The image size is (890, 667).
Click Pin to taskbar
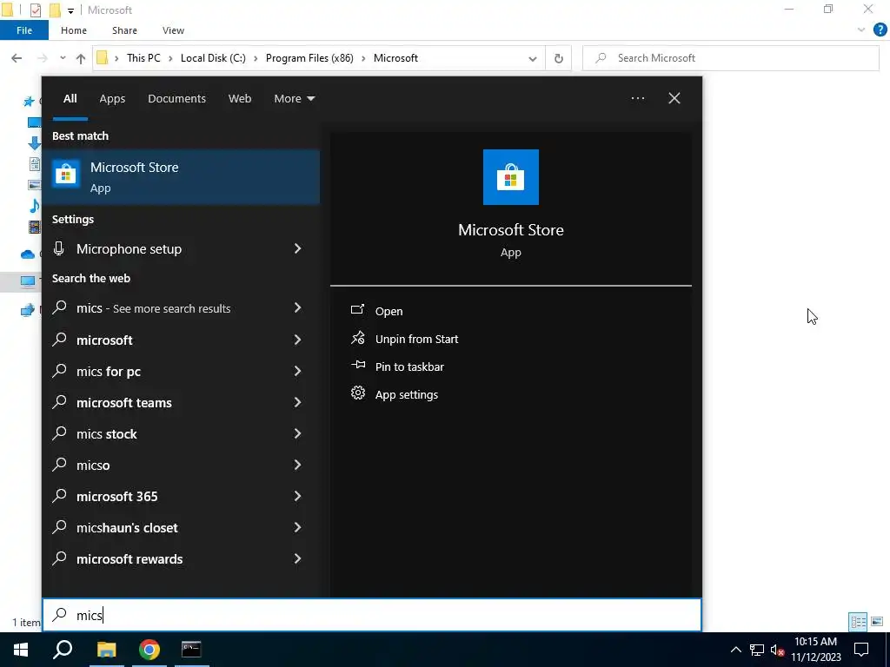coord(409,367)
